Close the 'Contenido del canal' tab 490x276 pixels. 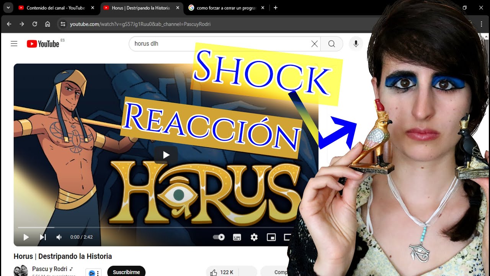point(93,8)
